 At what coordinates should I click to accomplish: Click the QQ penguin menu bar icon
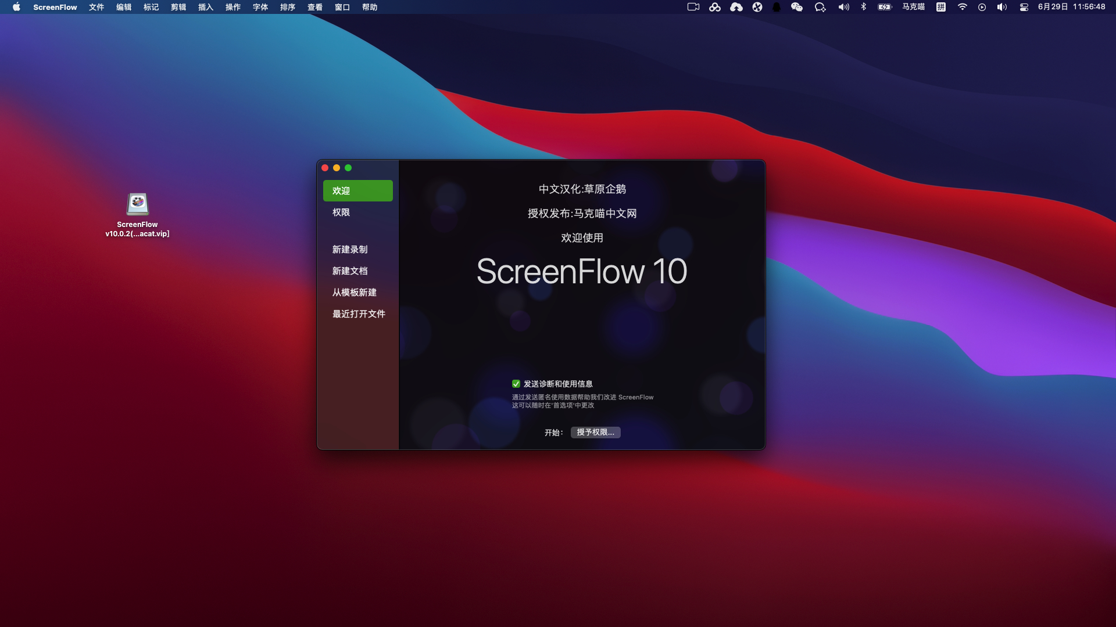tap(777, 7)
